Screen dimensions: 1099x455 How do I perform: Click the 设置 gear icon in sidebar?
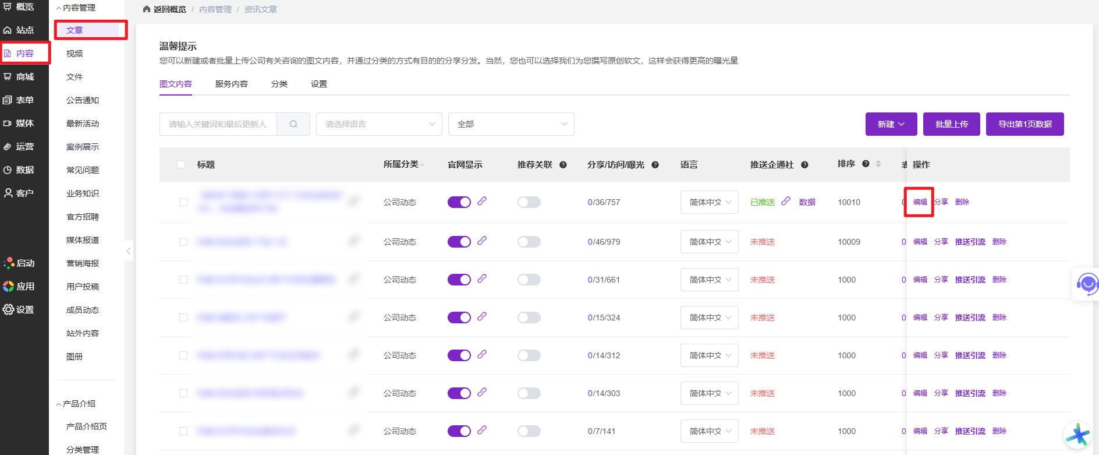[8, 309]
